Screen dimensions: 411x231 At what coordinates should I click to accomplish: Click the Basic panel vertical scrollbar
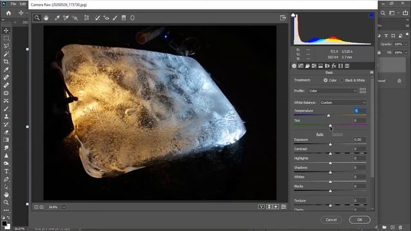[x=372, y=128]
